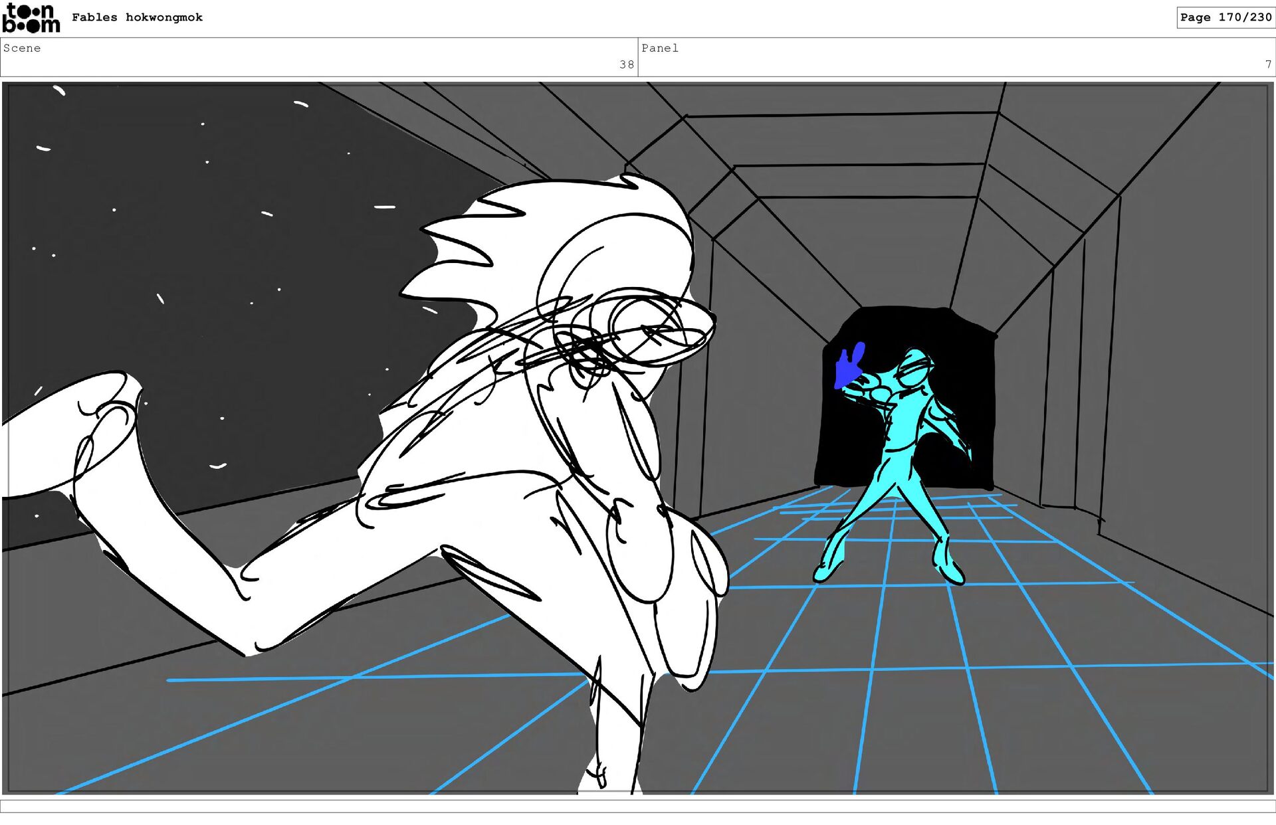Viewport: 1276px width, 825px height.
Task: Click the Page 170/230 indicator box
Action: click(1225, 17)
